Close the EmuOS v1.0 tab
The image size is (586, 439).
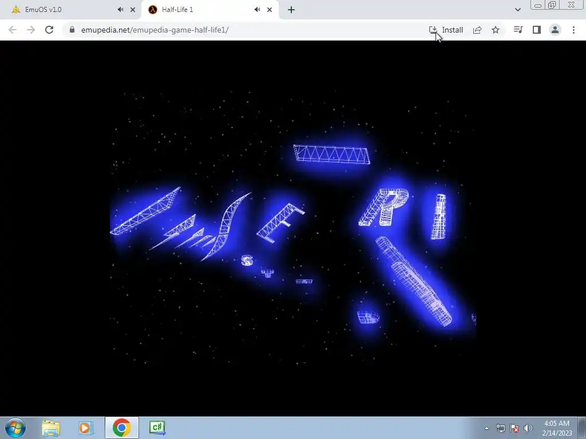coord(133,10)
